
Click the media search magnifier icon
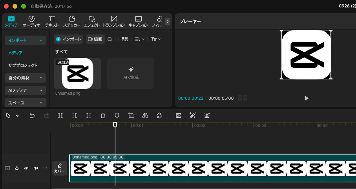pos(110,39)
